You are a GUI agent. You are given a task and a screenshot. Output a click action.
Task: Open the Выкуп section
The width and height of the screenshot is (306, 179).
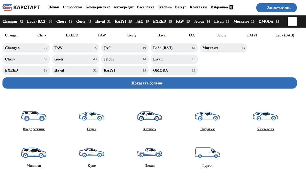[x=181, y=7]
